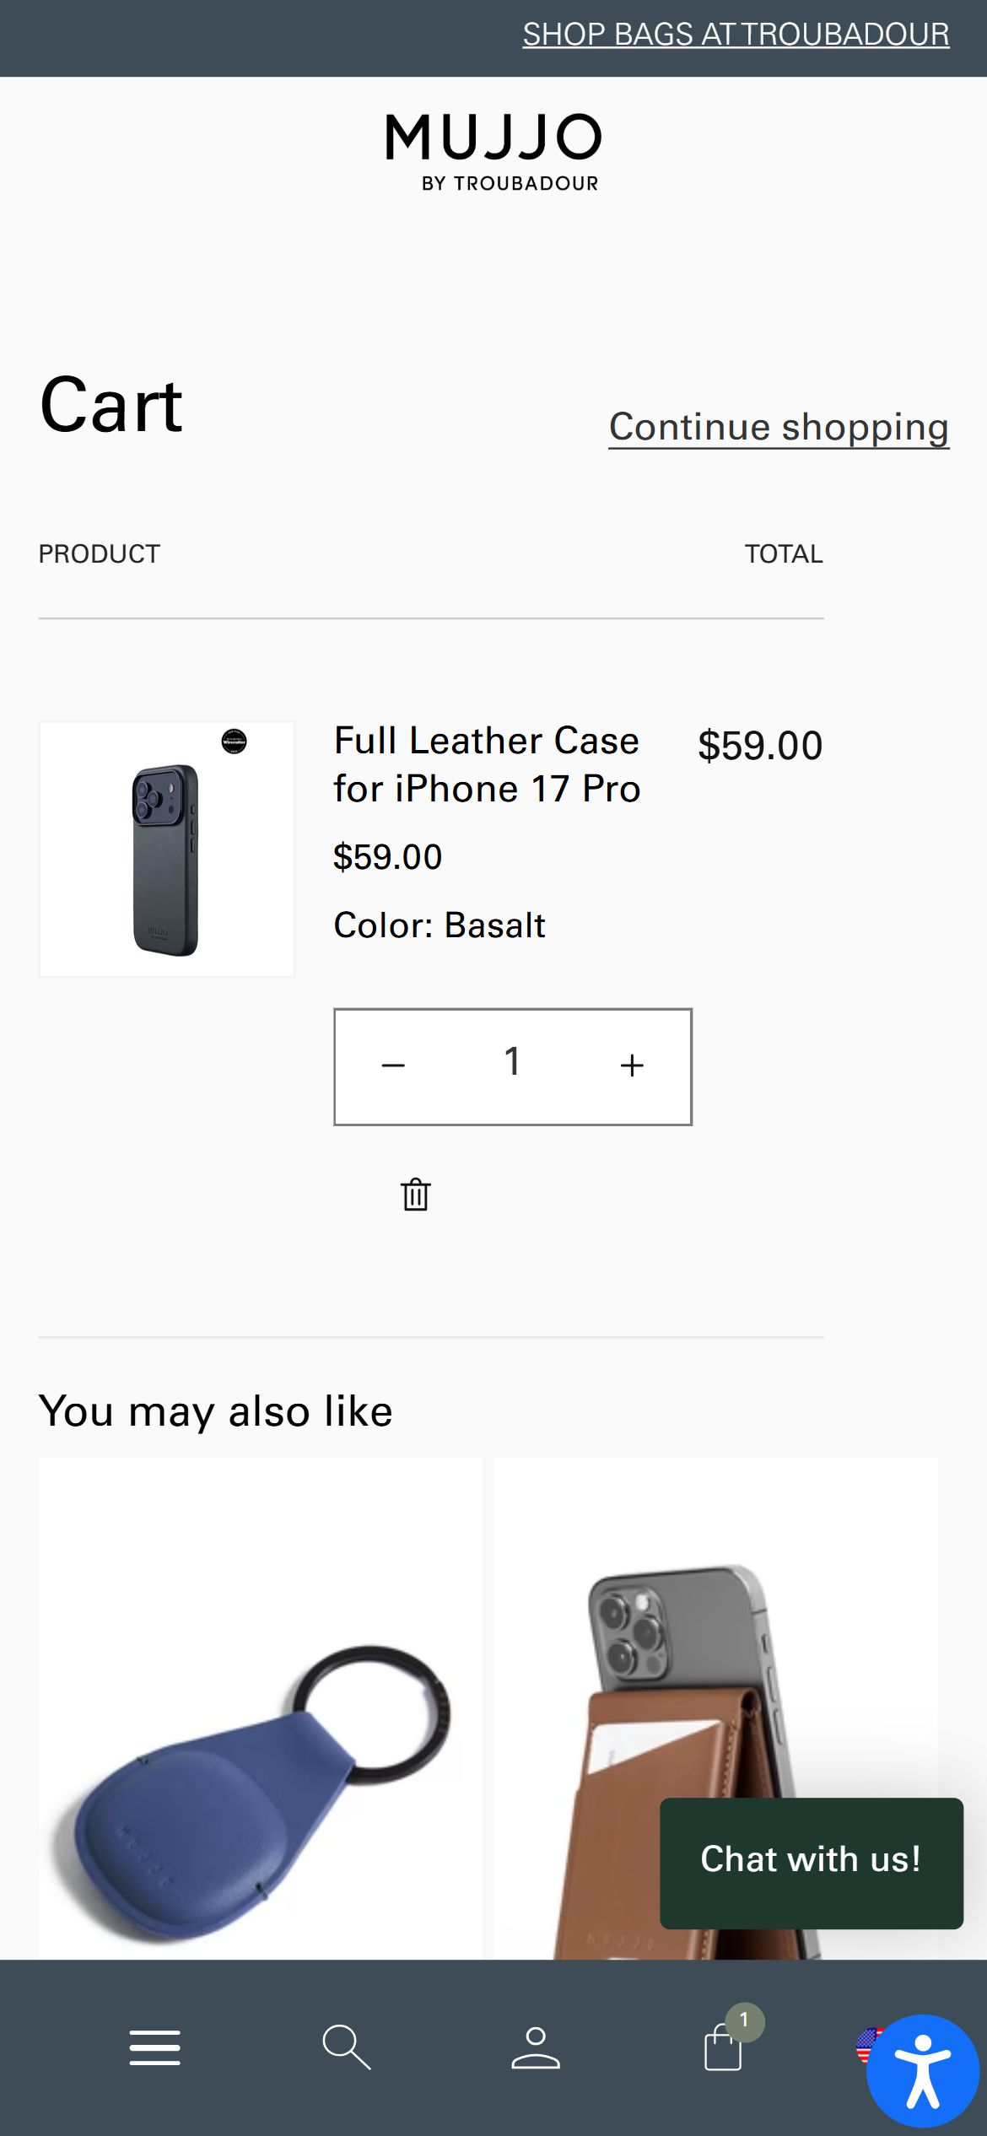This screenshot has width=987, height=2136.
Task: Click the Mujjo by Troubadour logo
Action: [493, 152]
